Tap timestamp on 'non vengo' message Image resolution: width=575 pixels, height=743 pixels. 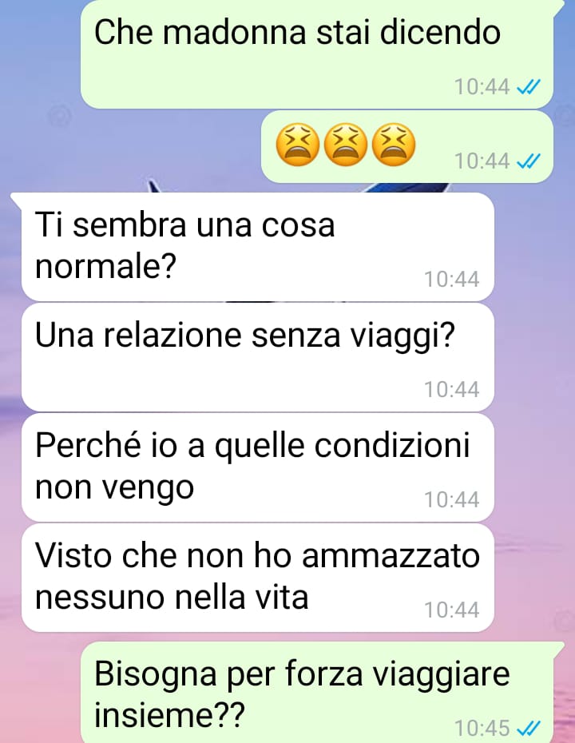(452, 500)
